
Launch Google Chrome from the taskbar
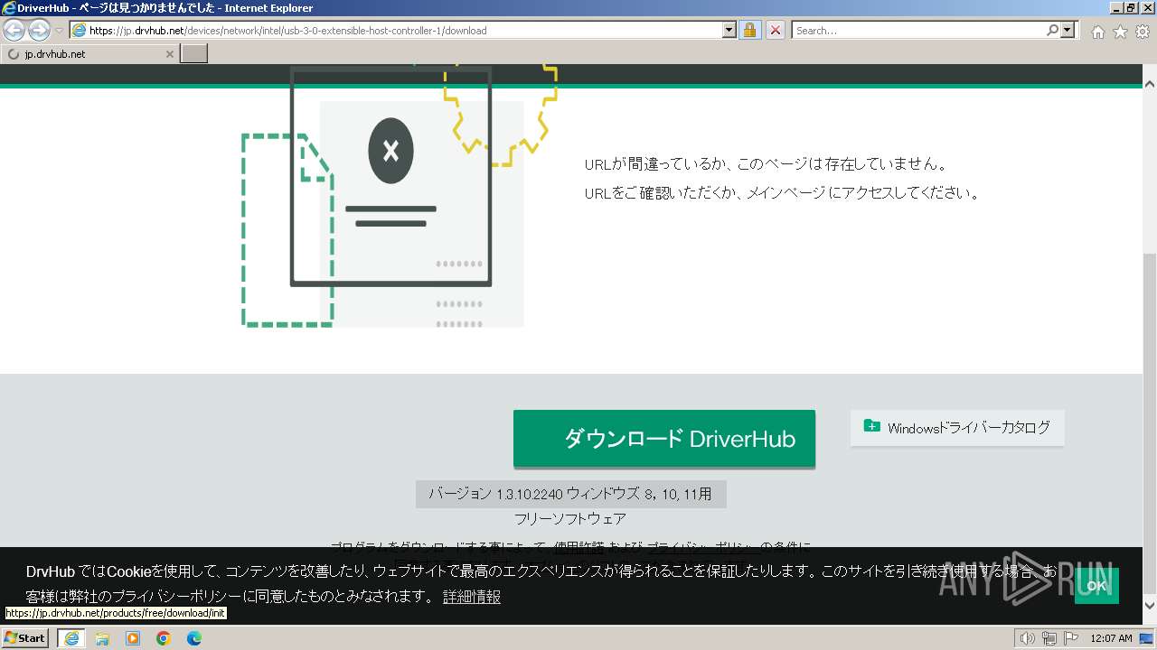[x=164, y=638]
